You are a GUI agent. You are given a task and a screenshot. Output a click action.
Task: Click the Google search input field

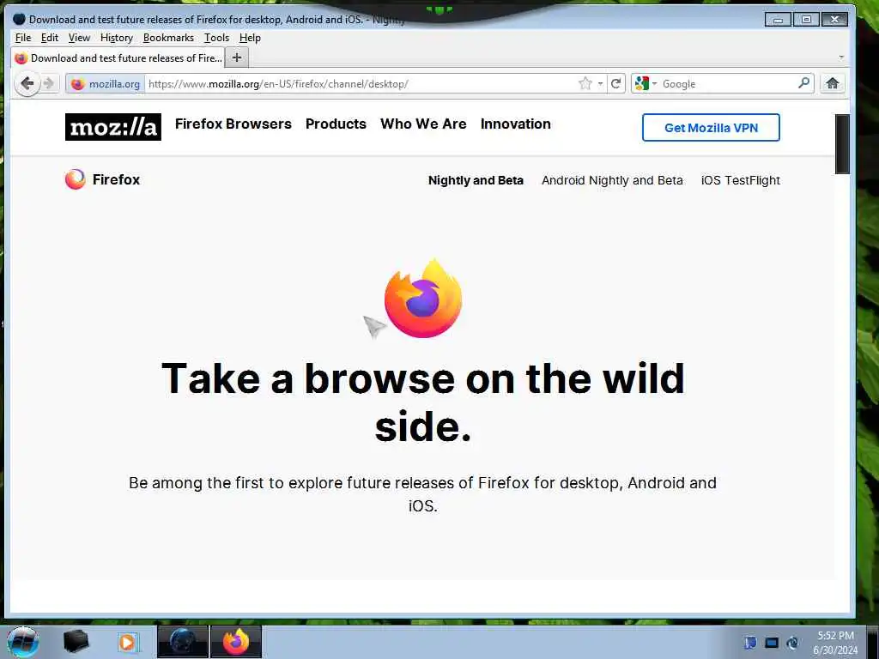click(x=728, y=83)
